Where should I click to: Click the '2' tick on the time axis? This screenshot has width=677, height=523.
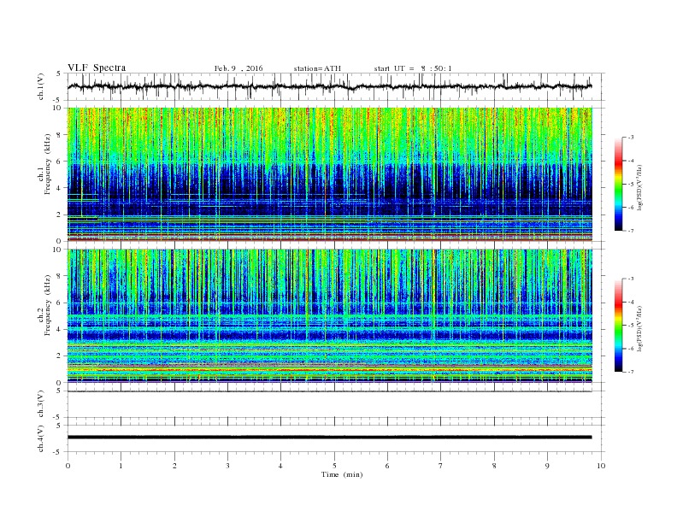174,466
